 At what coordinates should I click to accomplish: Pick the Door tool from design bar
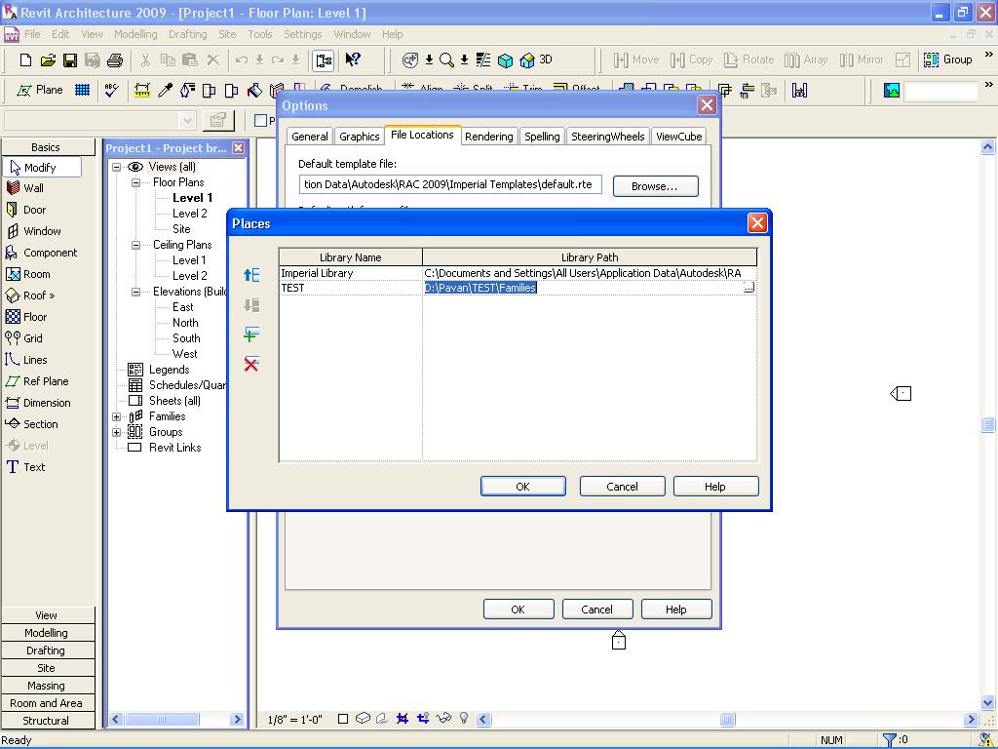pos(34,210)
